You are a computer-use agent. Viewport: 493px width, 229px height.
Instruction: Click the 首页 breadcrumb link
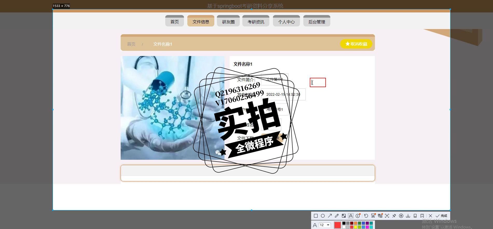[131, 44]
